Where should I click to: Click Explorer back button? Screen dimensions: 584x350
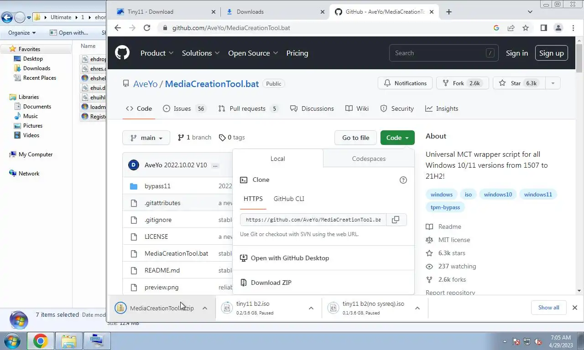click(x=7, y=18)
